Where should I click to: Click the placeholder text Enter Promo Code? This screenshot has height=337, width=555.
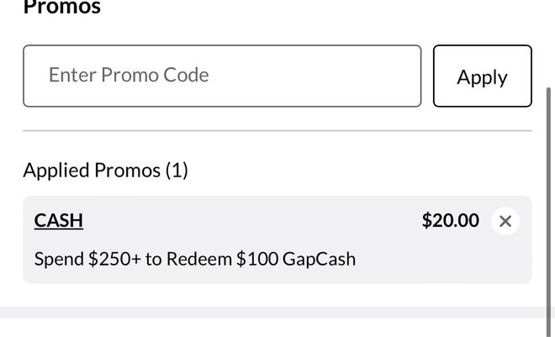[129, 75]
